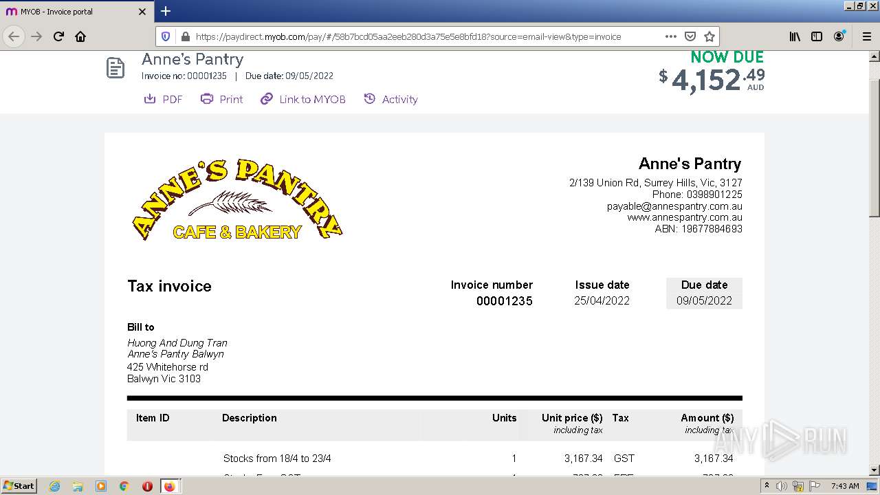
Task: Open Firefox Library panel
Action: 795,36
